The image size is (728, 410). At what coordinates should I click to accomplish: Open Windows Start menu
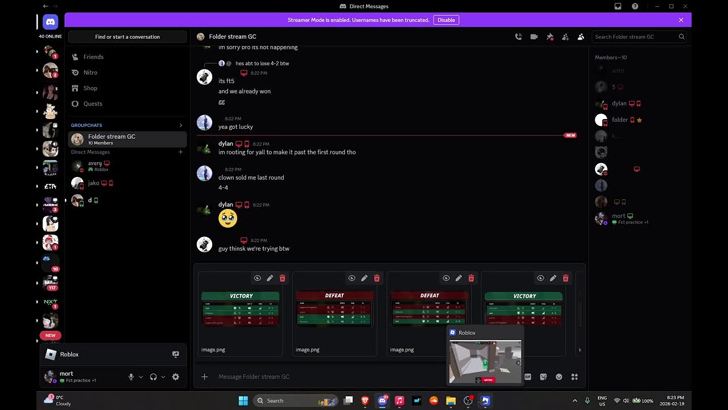[x=243, y=401]
